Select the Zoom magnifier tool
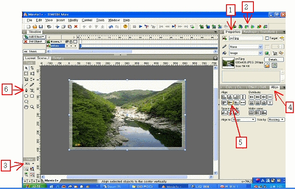 pyautogui.click(x=32, y=107)
